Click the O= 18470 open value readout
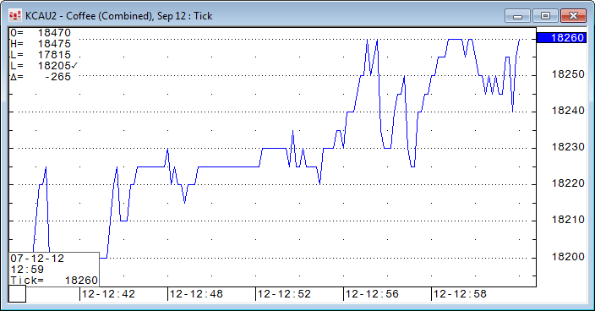 click(41, 33)
